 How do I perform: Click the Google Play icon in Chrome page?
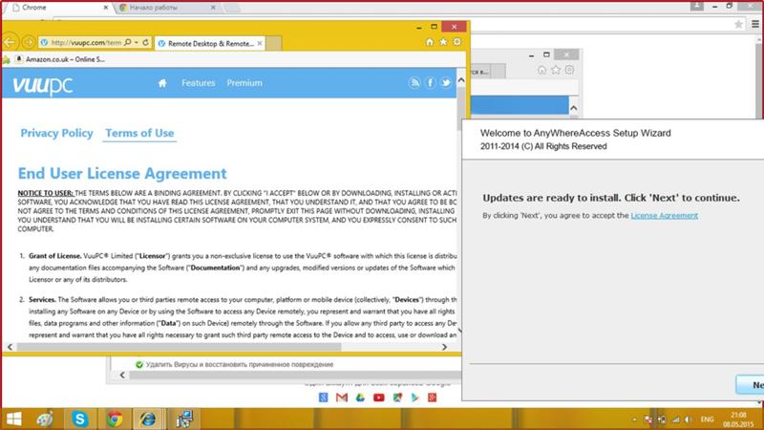coord(414,398)
